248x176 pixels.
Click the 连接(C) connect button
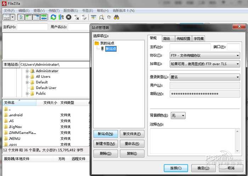(x=176, y=168)
